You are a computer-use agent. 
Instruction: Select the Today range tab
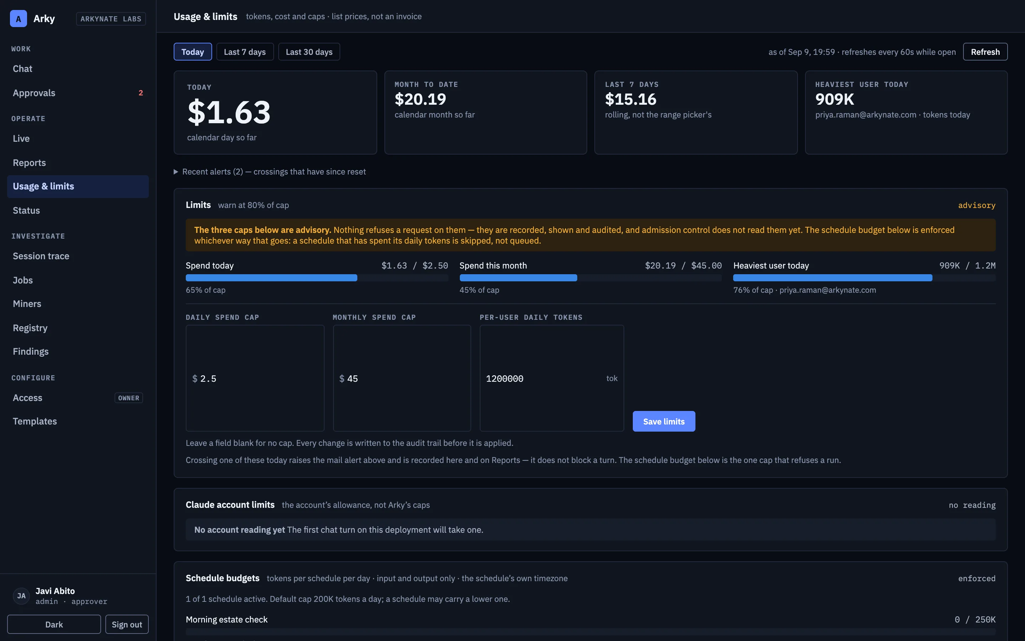point(193,52)
